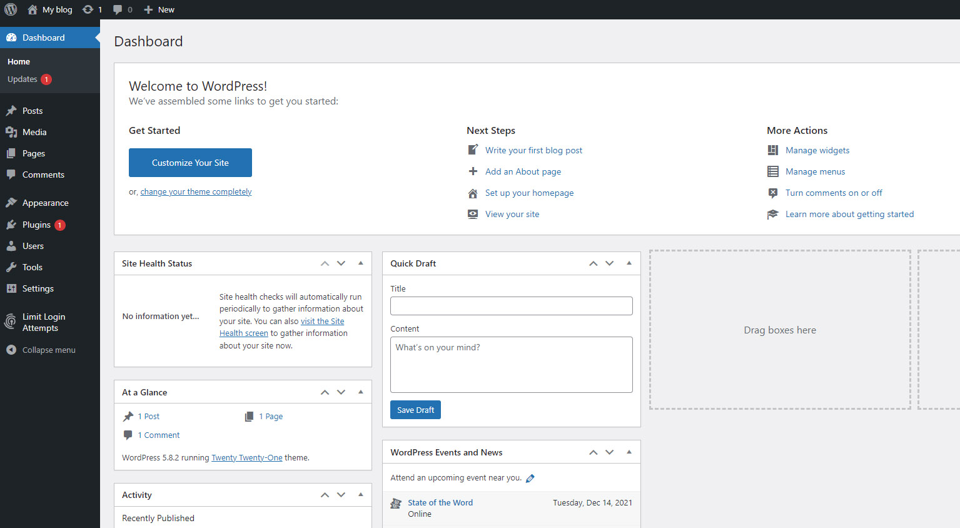Click the 1 Page link

271,417
